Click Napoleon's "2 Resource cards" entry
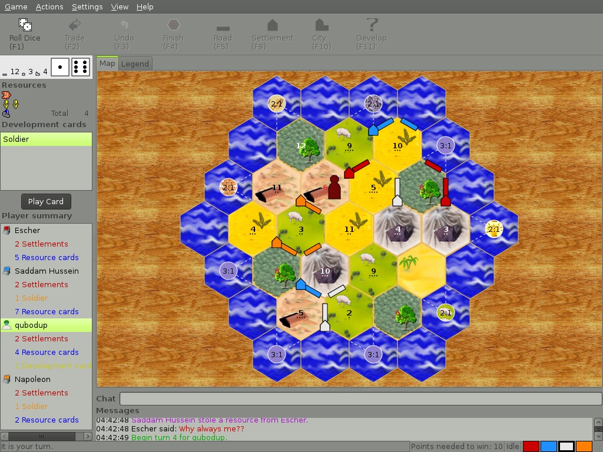This screenshot has width=603, height=452. pos(47,420)
